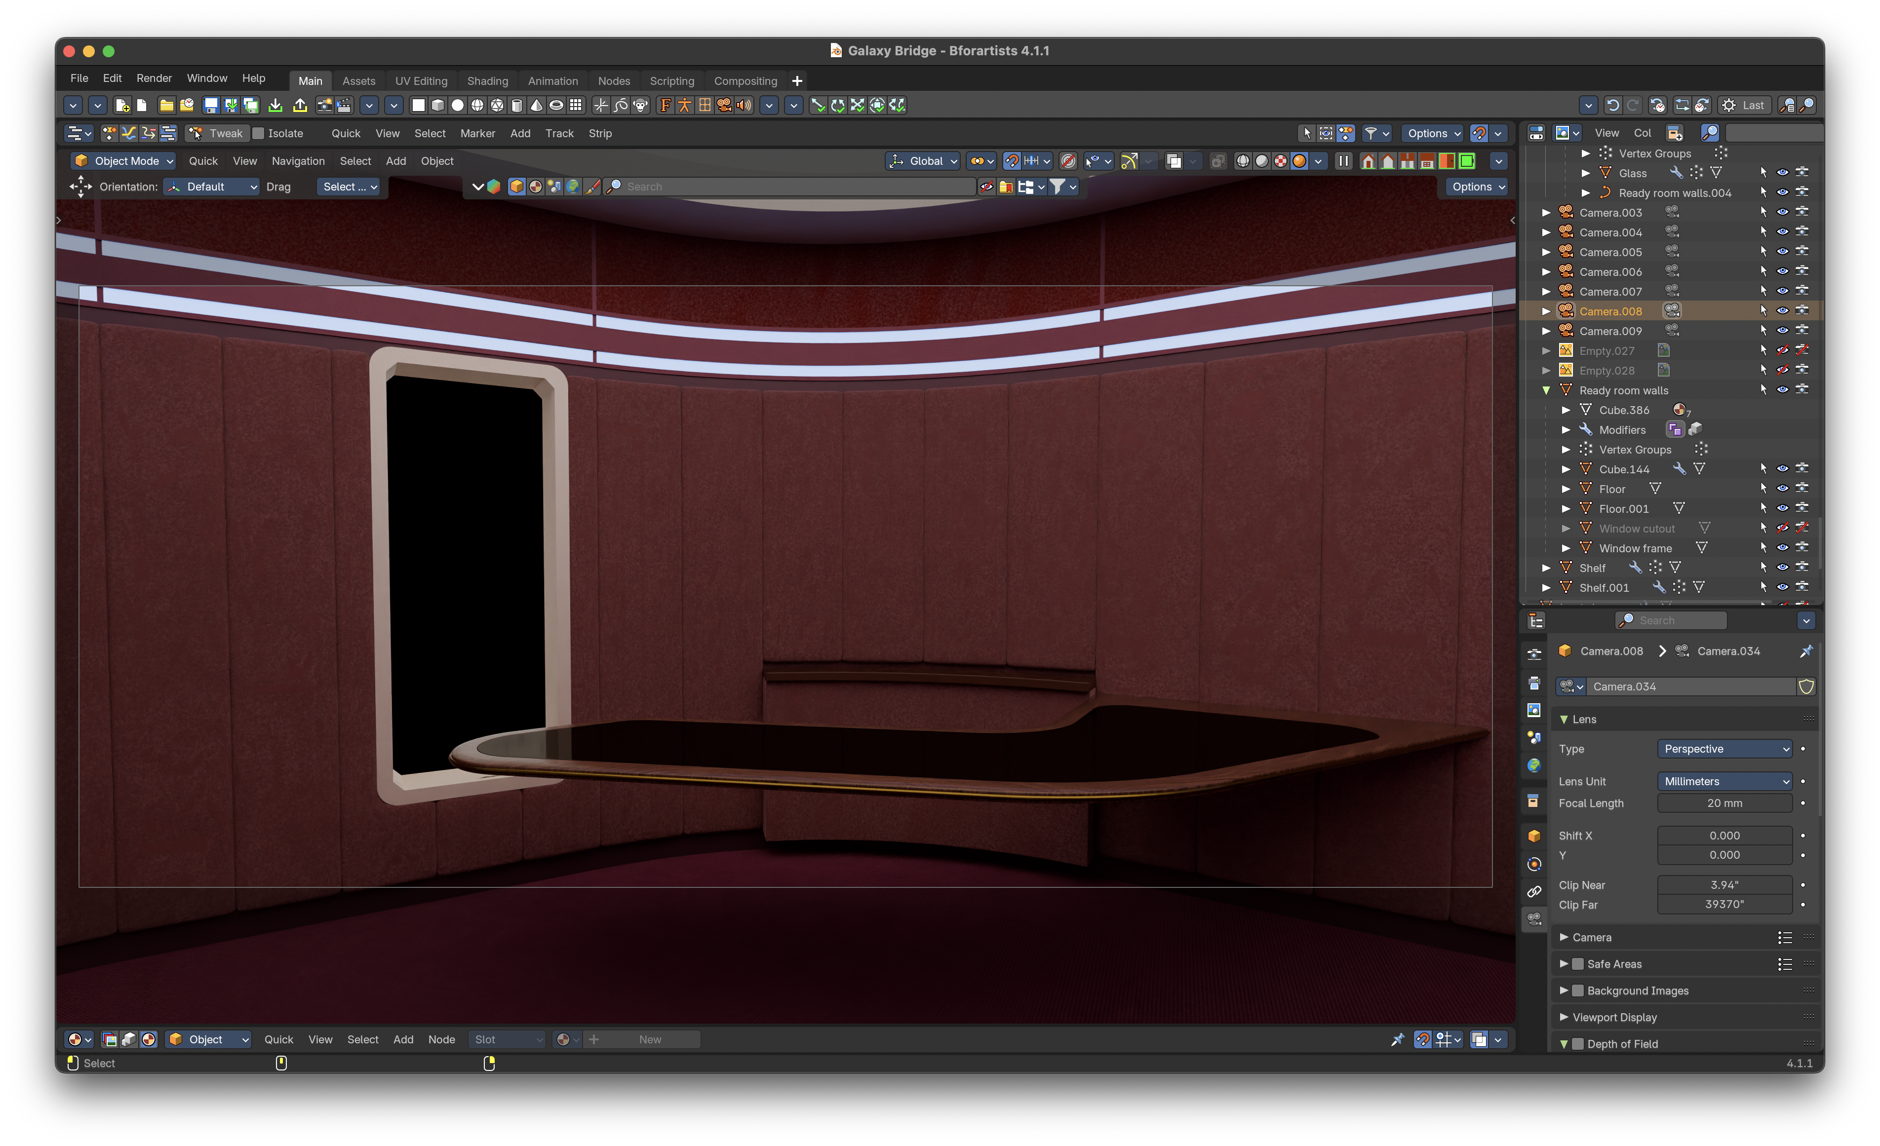Image resolution: width=1880 pixels, height=1146 pixels.
Task: Click the fake user shield icon
Action: pyautogui.click(x=1806, y=687)
